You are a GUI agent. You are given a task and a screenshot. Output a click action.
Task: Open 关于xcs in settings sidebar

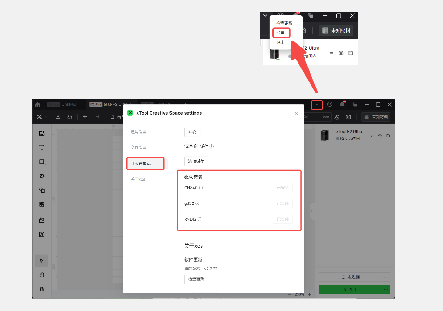click(138, 179)
